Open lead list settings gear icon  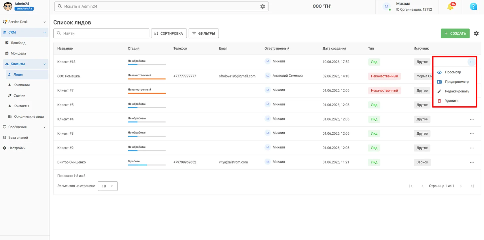(476, 33)
